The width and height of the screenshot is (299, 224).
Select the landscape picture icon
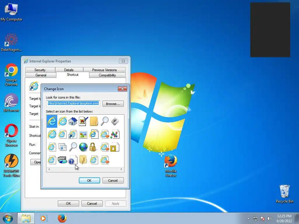(83, 135)
